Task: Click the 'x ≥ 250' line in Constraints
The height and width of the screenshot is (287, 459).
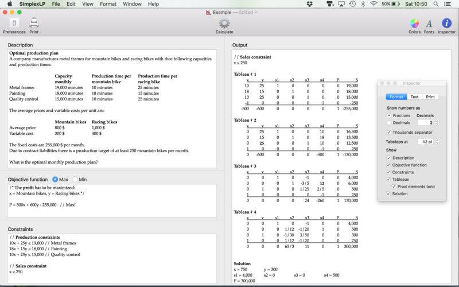Action: 16,272
